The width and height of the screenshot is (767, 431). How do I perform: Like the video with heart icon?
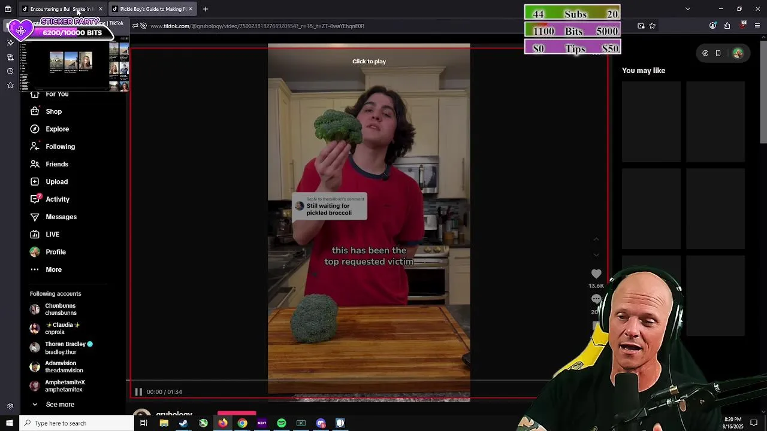coord(596,274)
